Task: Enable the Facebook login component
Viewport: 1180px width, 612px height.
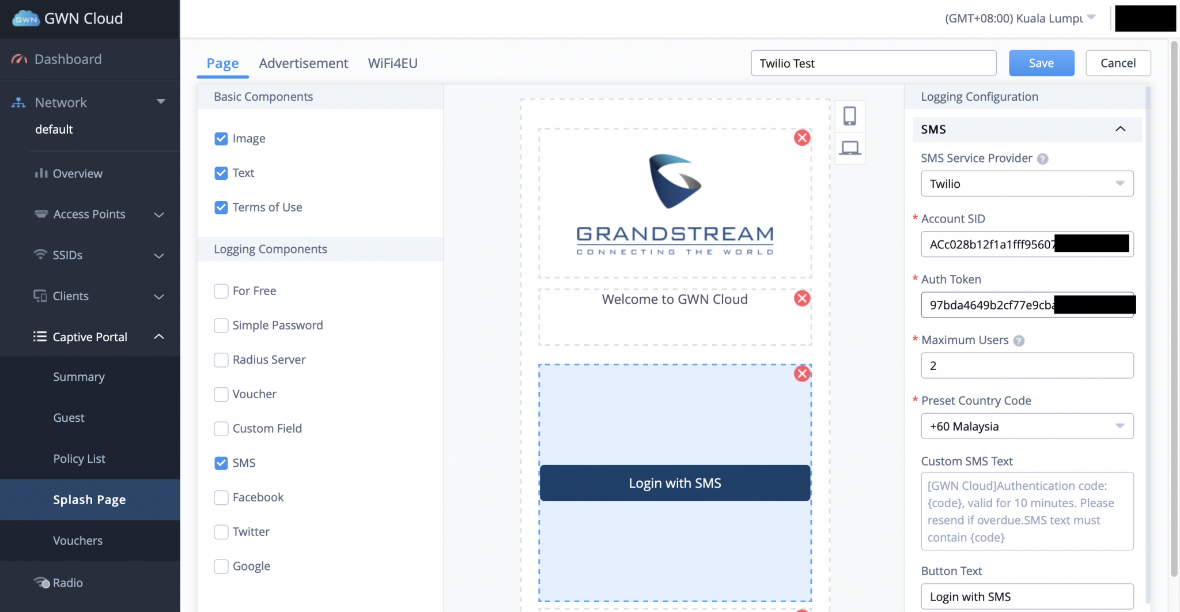Action: (221, 497)
